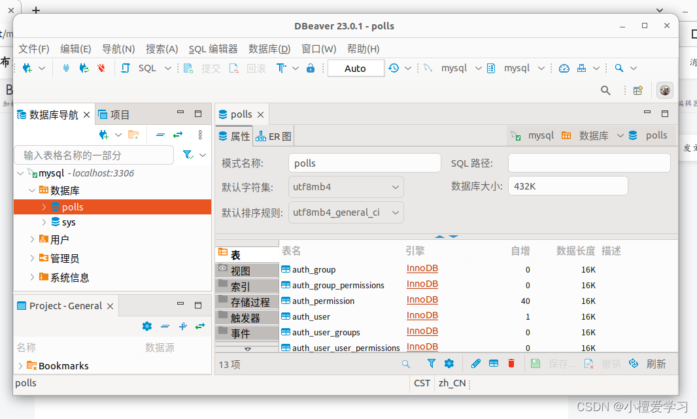Click the blue search magnifier in toolbar

619,68
